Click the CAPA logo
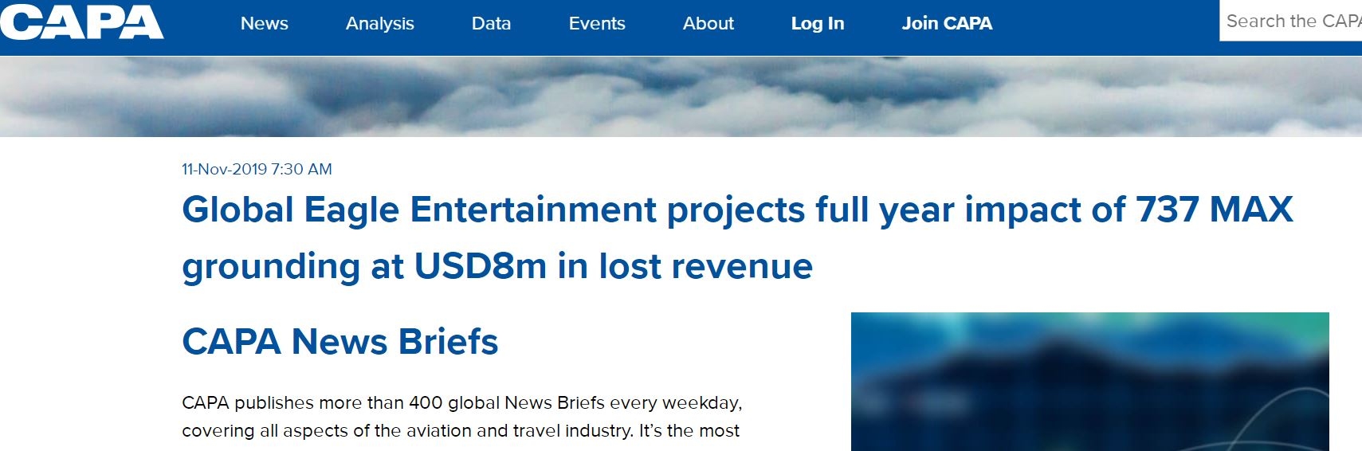1362x451 pixels. tap(81, 22)
